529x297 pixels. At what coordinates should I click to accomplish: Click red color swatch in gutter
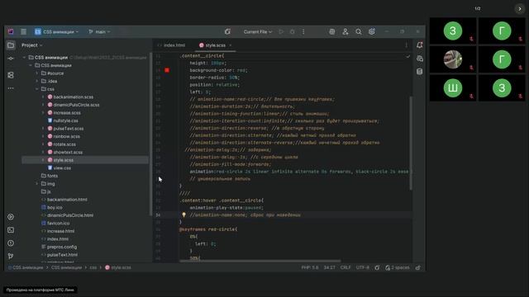tap(167, 70)
